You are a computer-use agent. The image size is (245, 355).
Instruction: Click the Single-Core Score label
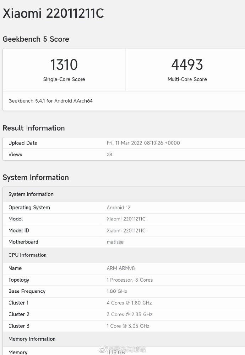[64, 79]
